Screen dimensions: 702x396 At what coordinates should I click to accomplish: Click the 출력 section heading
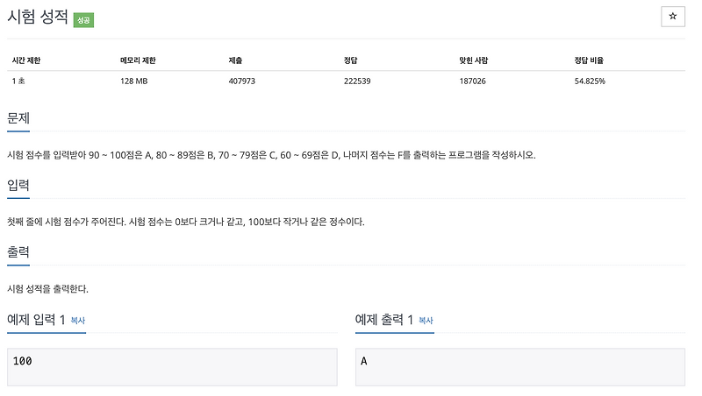pyautogui.click(x=18, y=252)
